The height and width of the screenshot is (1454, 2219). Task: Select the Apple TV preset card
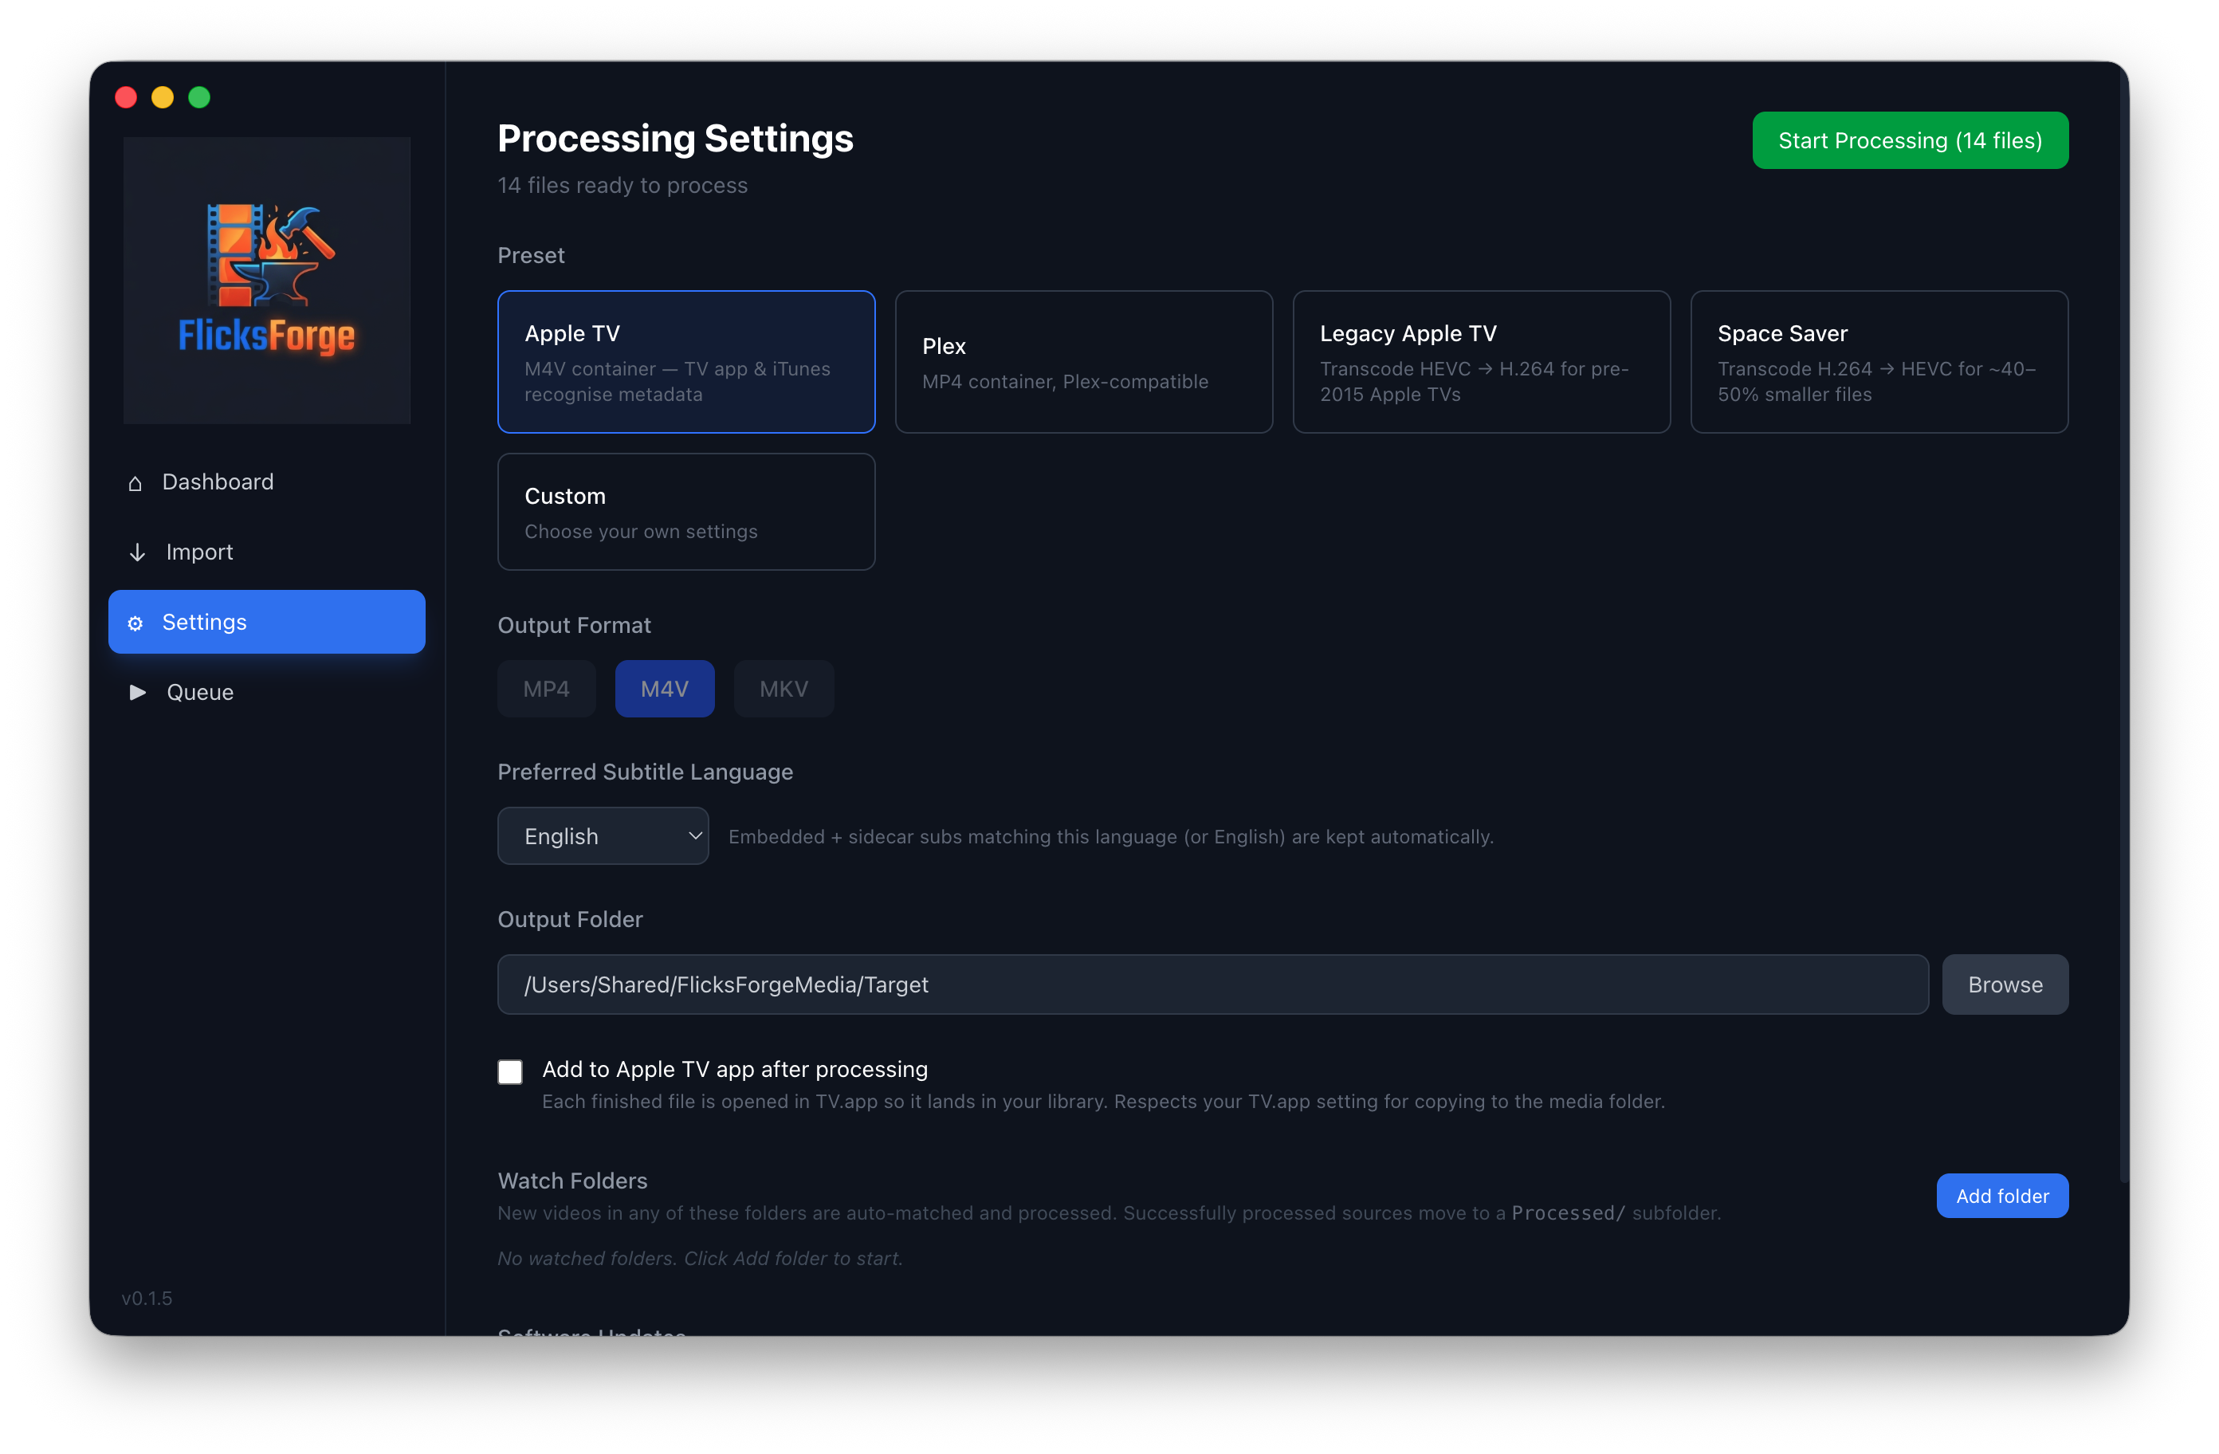(686, 362)
